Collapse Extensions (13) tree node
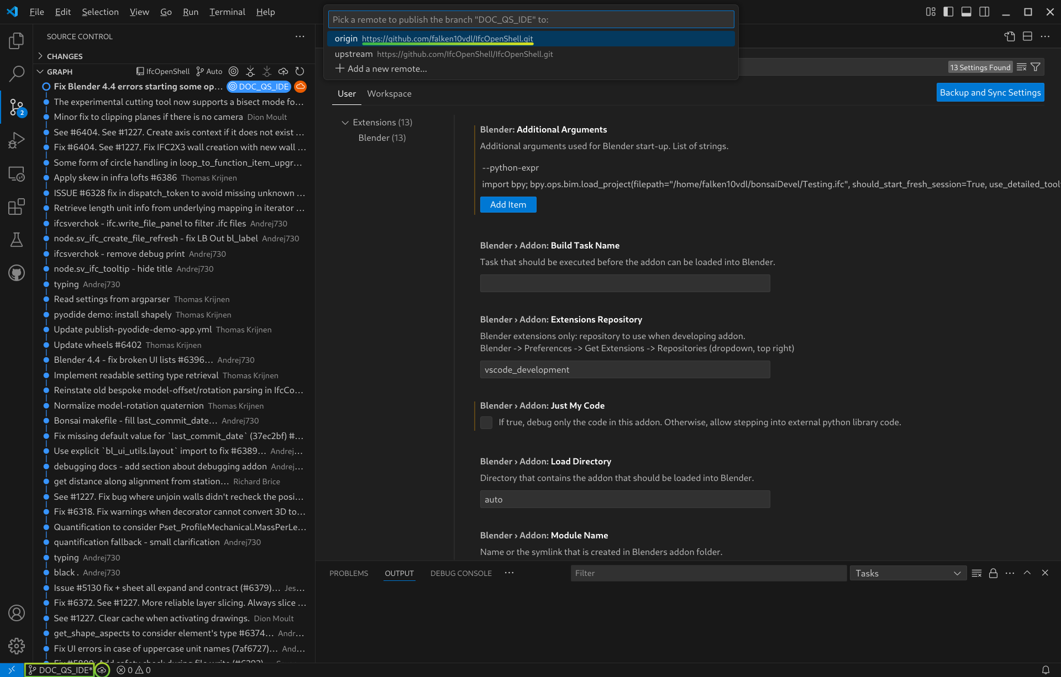Viewport: 1061px width, 677px height. (345, 123)
